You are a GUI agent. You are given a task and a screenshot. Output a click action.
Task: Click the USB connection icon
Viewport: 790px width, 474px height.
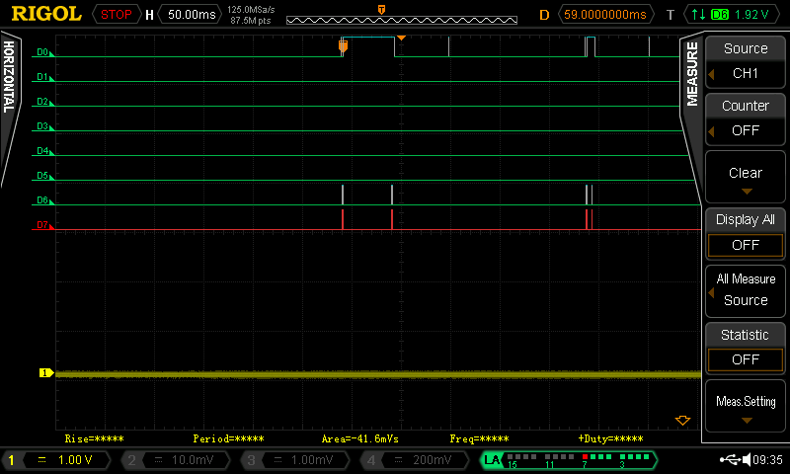[730, 459]
